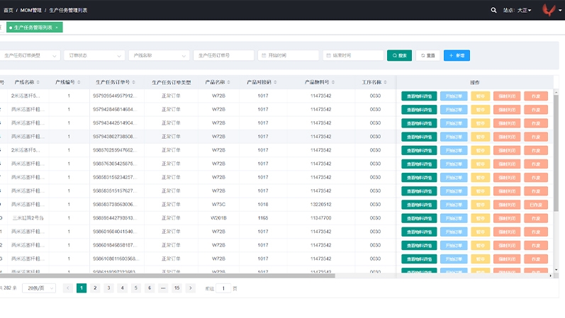This screenshot has width=565, height=318.
Task: Expand the 产线名称 dropdown filter
Action: pyautogui.click(x=159, y=55)
